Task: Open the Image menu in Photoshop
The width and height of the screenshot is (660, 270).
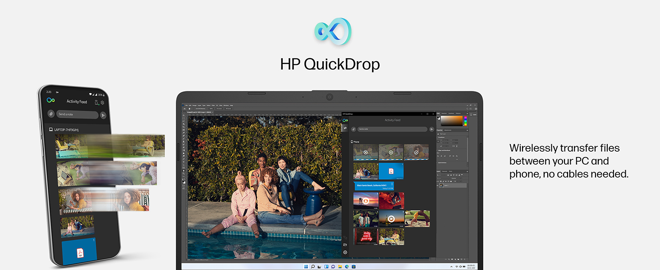Action: [195, 105]
